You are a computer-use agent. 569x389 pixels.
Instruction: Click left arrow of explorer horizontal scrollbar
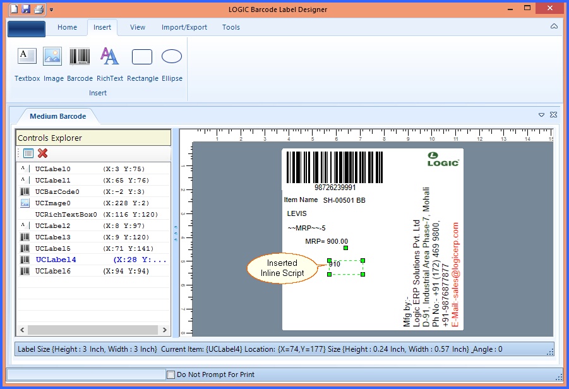pyautogui.click(x=22, y=330)
